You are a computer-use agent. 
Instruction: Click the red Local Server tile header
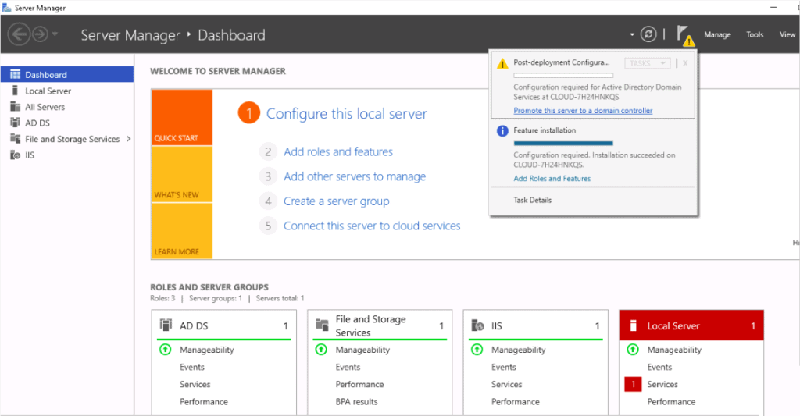[x=691, y=325]
